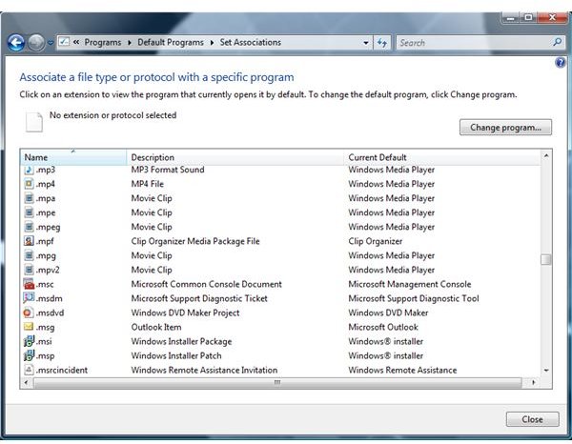Expand the chevron after Programs breadcrumb
The width and height of the screenshot is (572, 444).
coord(130,43)
